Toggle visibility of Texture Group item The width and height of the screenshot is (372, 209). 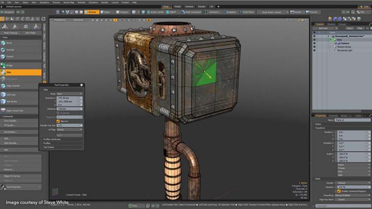point(314,47)
